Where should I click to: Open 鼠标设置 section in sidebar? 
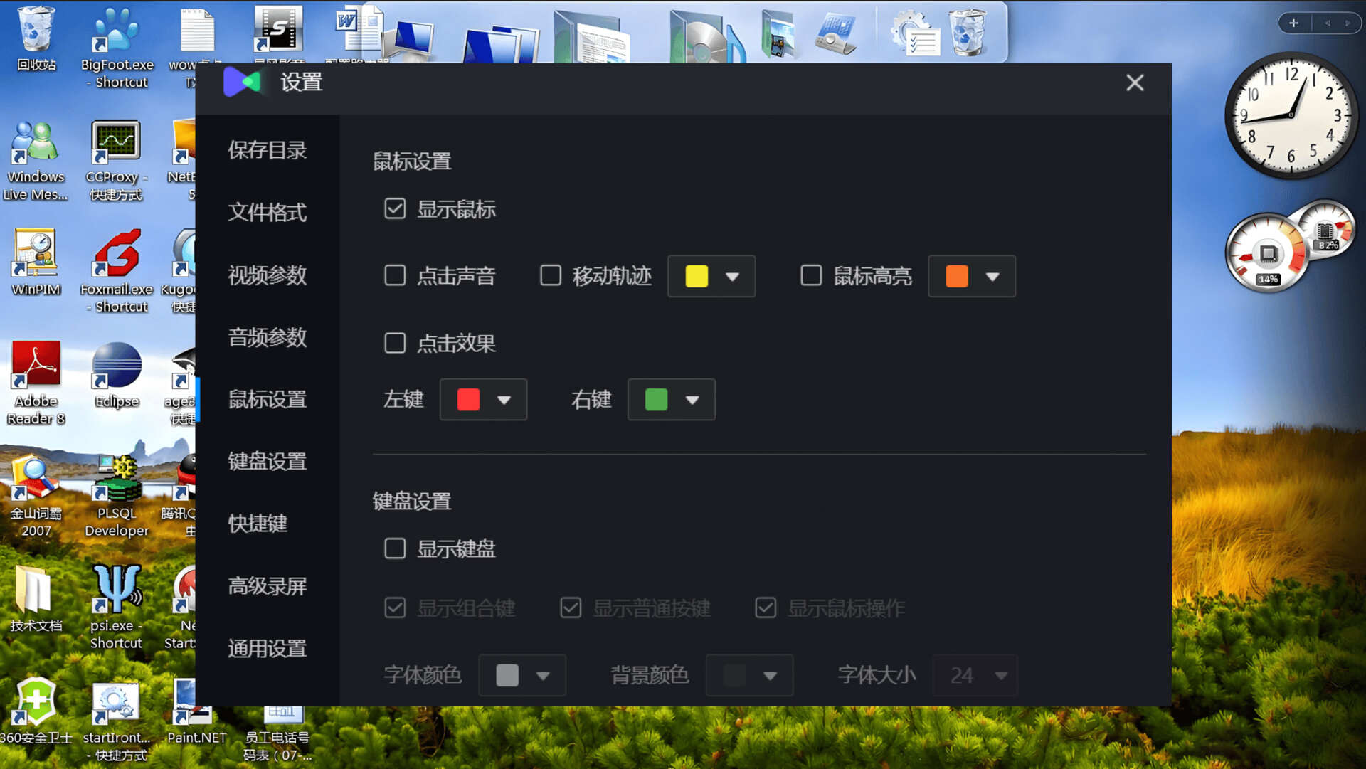pyautogui.click(x=265, y=398)
